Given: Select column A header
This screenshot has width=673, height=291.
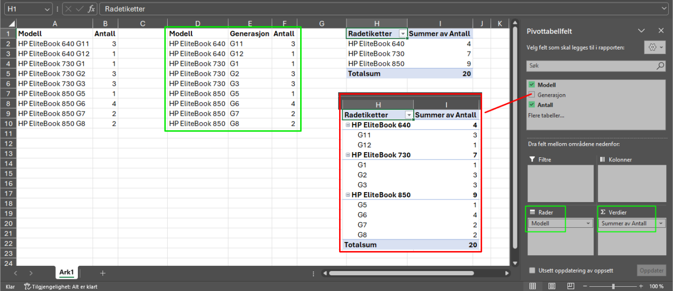Looking at the screenshot, I should (x=55, y=23).
